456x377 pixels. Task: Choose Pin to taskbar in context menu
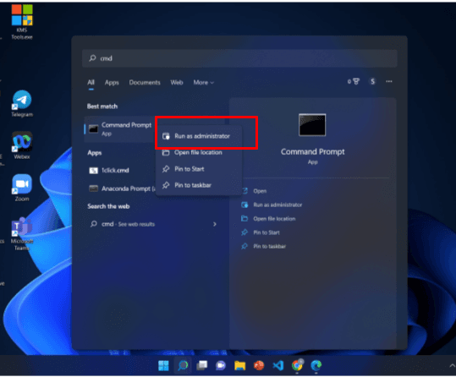199,185
